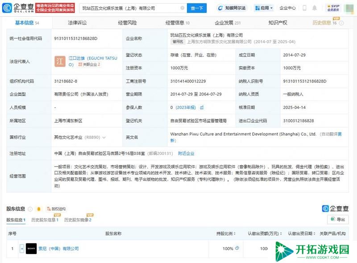Open legal representative 江口达雄 link
Viewport: 357px width, 263px height.
tap(93, 61)
